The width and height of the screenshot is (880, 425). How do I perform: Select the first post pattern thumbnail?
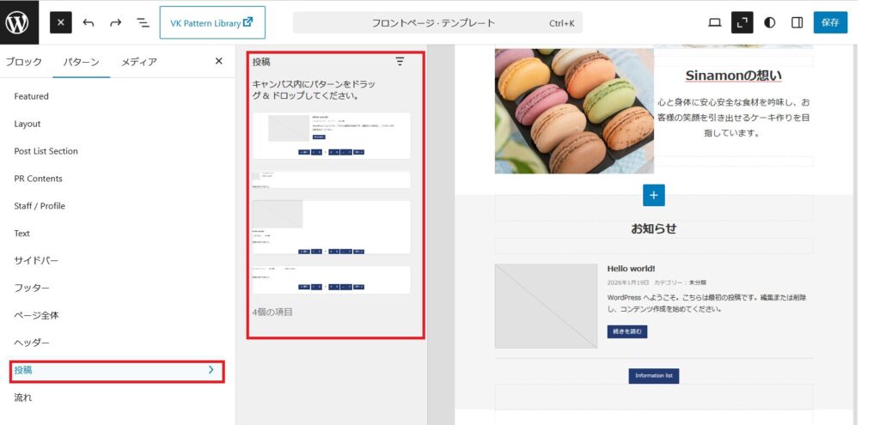coord(331,135)
